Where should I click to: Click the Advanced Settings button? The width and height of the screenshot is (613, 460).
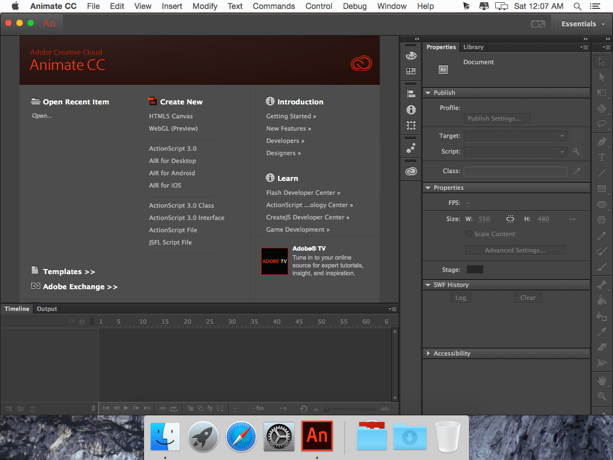pyautogui.click(x=515, y=250)
